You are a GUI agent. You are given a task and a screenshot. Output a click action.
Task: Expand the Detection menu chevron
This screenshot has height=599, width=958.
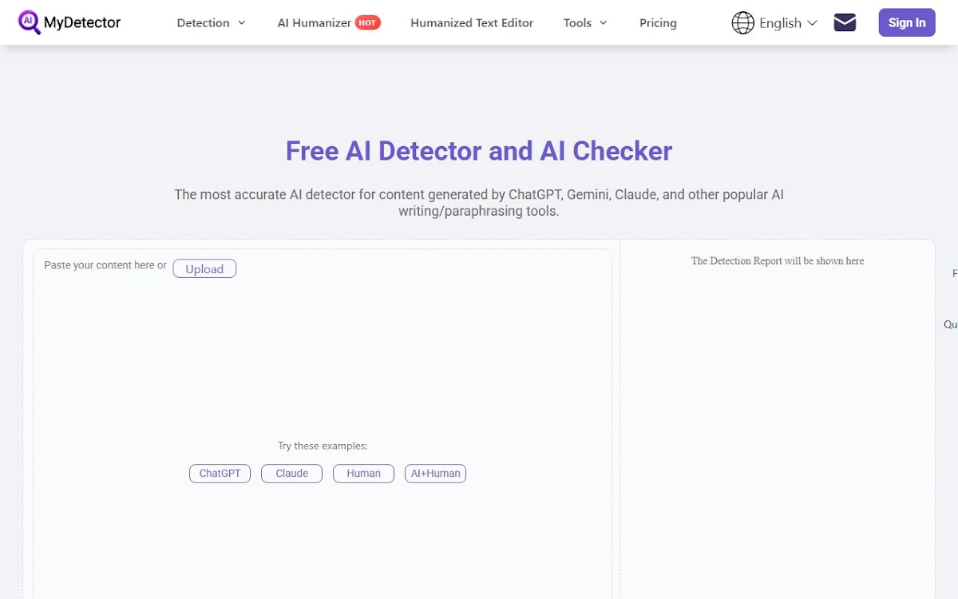(242, 23)
